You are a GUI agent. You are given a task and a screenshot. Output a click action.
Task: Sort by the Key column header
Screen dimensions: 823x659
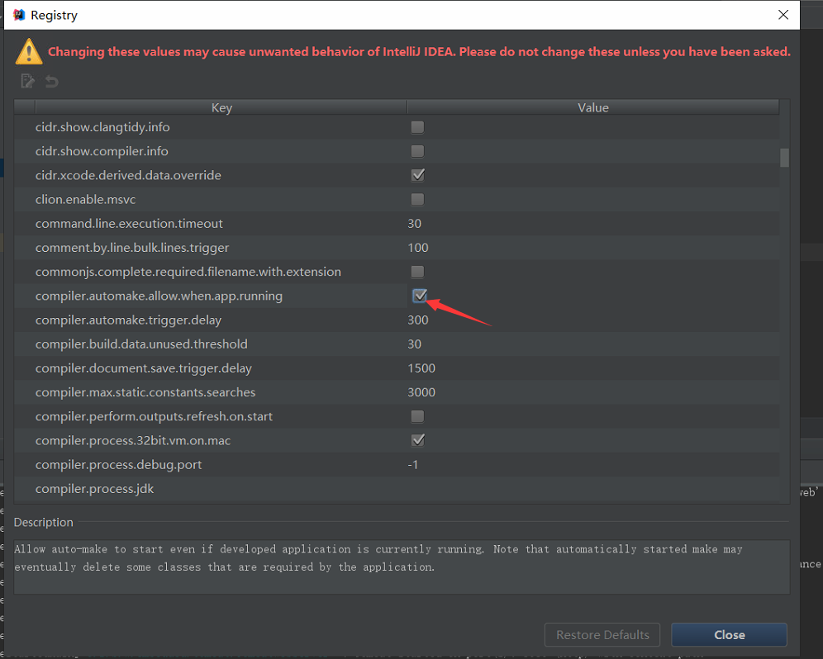coord(221,107)
